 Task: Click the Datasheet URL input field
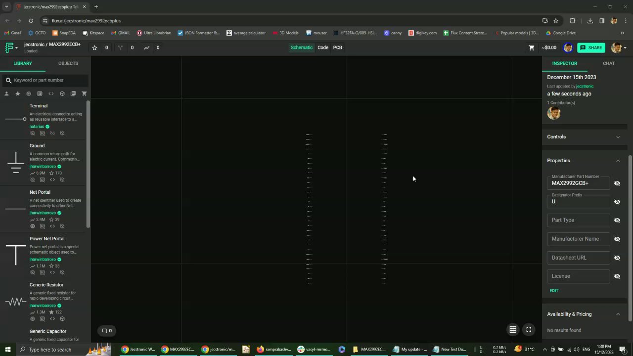tap(579, 258)
